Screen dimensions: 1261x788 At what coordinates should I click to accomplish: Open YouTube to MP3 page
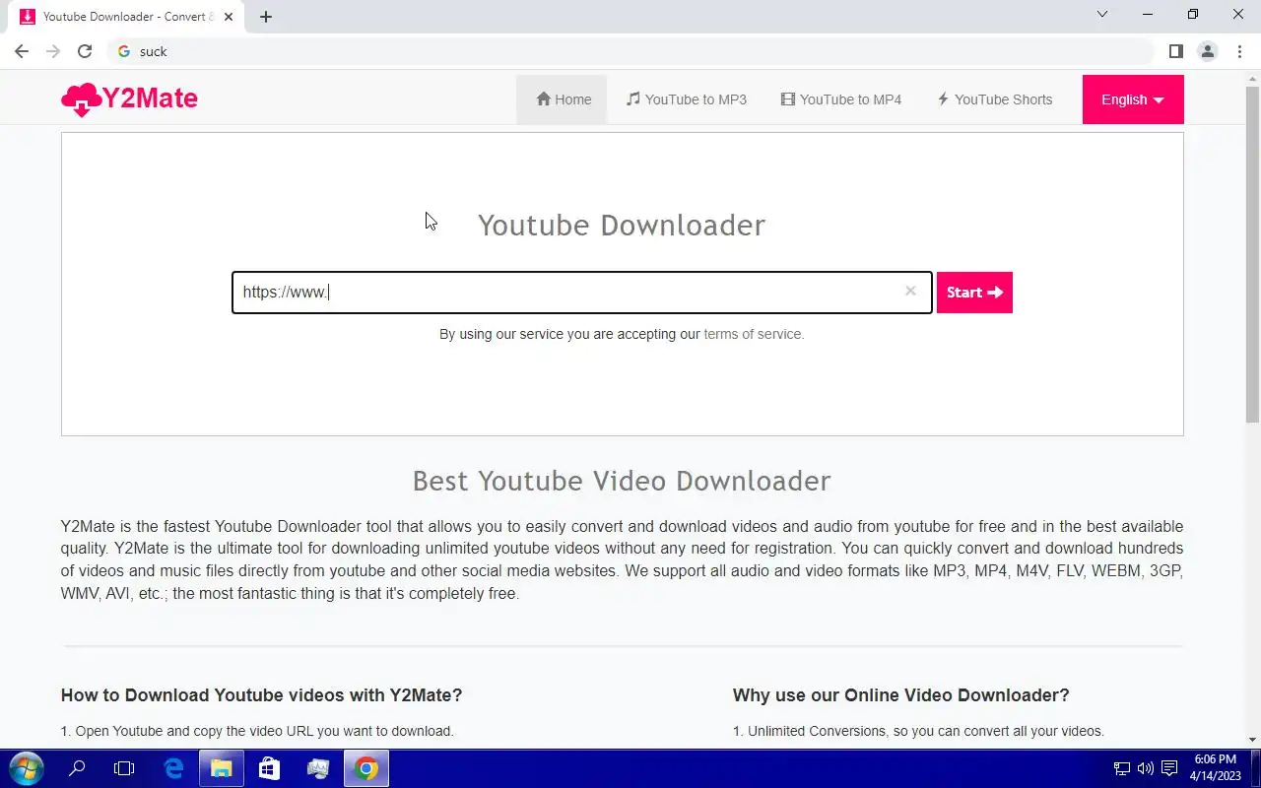point(687,99)
